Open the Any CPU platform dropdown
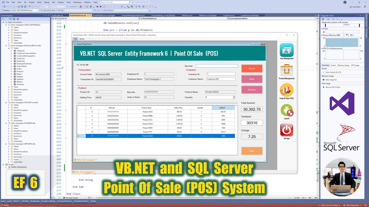 pos(58,7)
